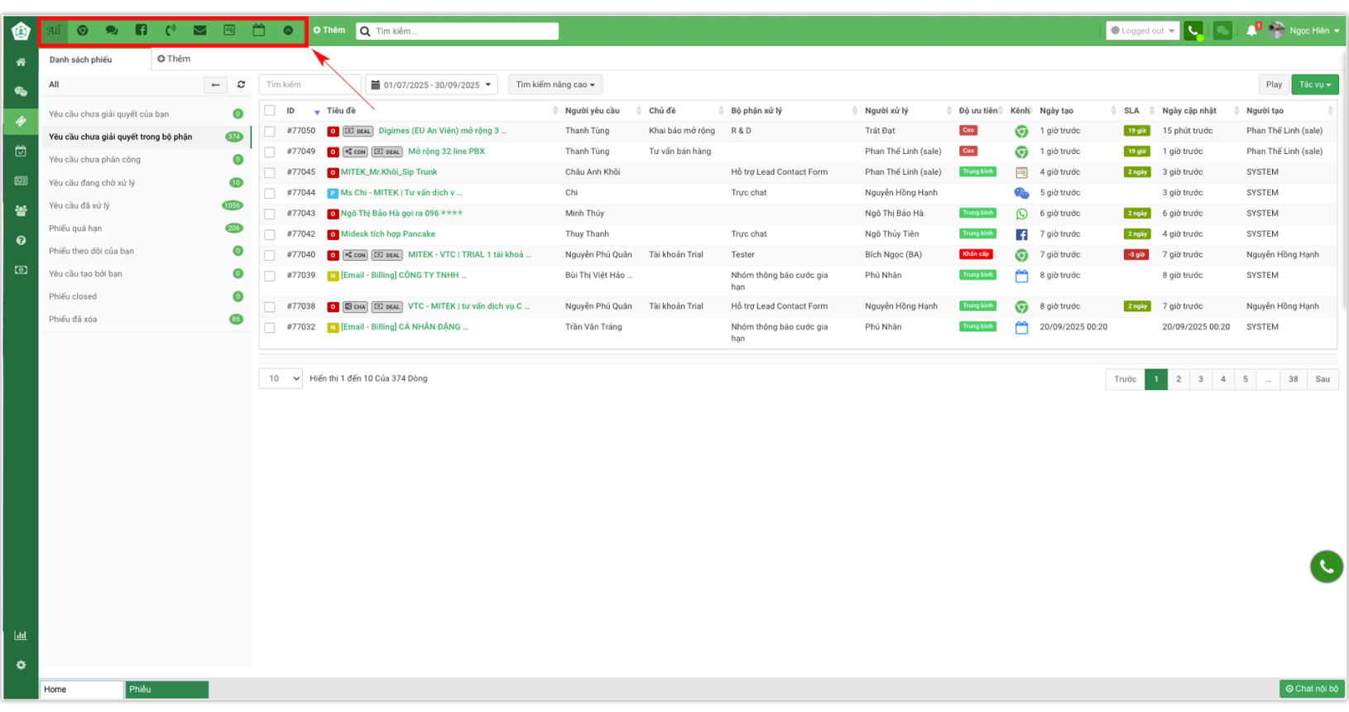Open the reports chart icon in sidebar
This screenshot has height=712, width=1349.
click(x=21, y=635)
